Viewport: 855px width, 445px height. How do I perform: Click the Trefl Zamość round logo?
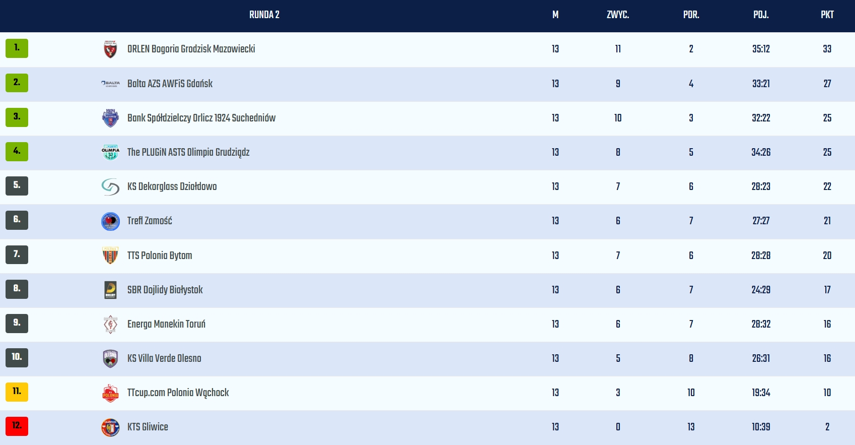(x=110, y=221)
